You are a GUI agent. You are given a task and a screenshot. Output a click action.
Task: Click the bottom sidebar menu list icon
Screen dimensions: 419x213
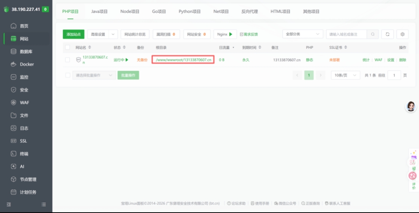pyautogui.click(x=44, y=204)
